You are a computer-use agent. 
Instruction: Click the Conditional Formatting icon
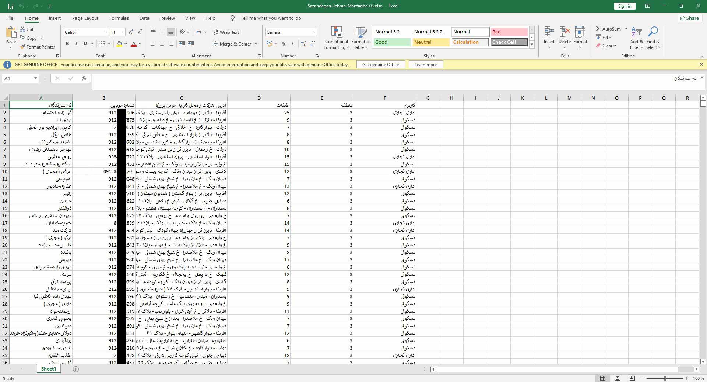click(x=337, y=32)
